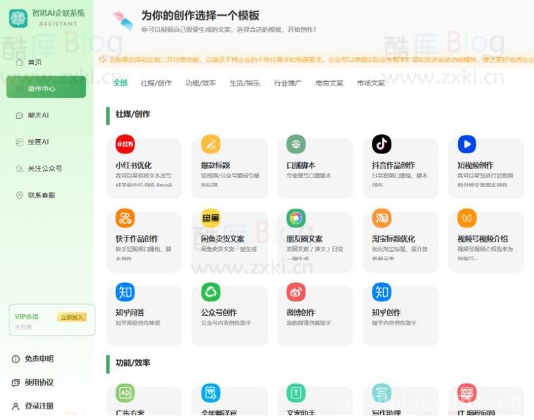
Task: Click the 抖音作品创作 card title
Action: coord(393,165)
